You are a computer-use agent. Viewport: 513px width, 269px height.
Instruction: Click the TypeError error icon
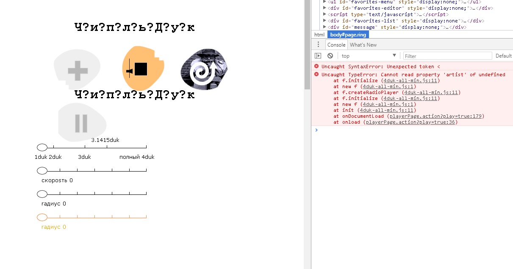(x=316, y=74)
